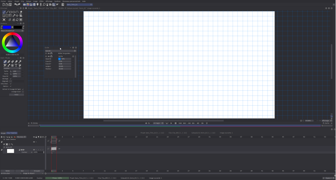Open the help question mark icon
The height and width of the screenshot is (180, 336).
(x=63, y=4)
